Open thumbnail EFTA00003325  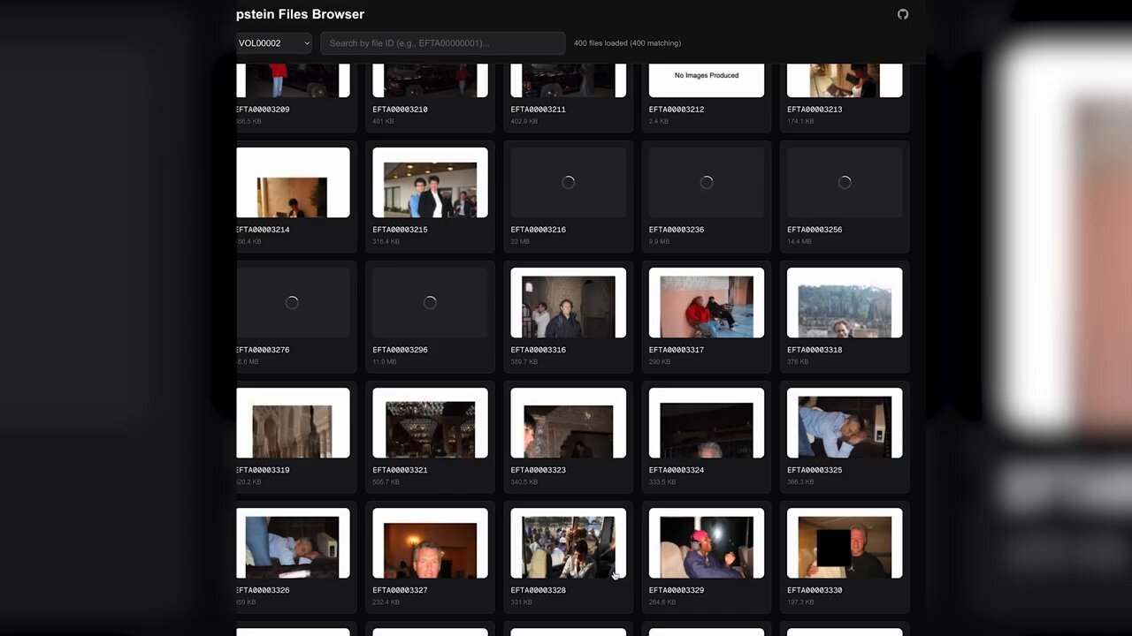tap(845, 422)
